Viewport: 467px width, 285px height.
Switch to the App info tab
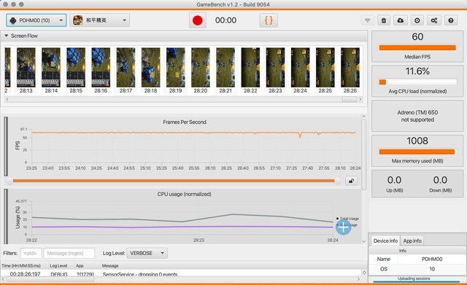412,241
